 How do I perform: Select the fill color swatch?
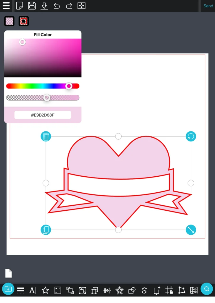pyautogui.click(x=9, y=21)
